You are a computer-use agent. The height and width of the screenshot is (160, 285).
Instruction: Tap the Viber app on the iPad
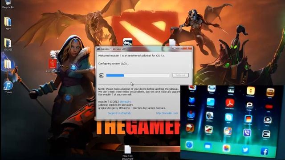247,132
